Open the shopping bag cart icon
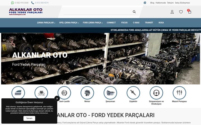The image size is (201, 125). [190, 12]
